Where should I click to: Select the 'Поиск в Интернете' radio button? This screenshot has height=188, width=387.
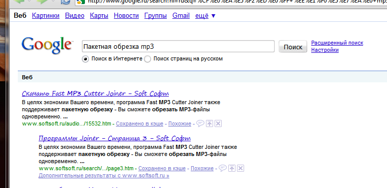85,59
